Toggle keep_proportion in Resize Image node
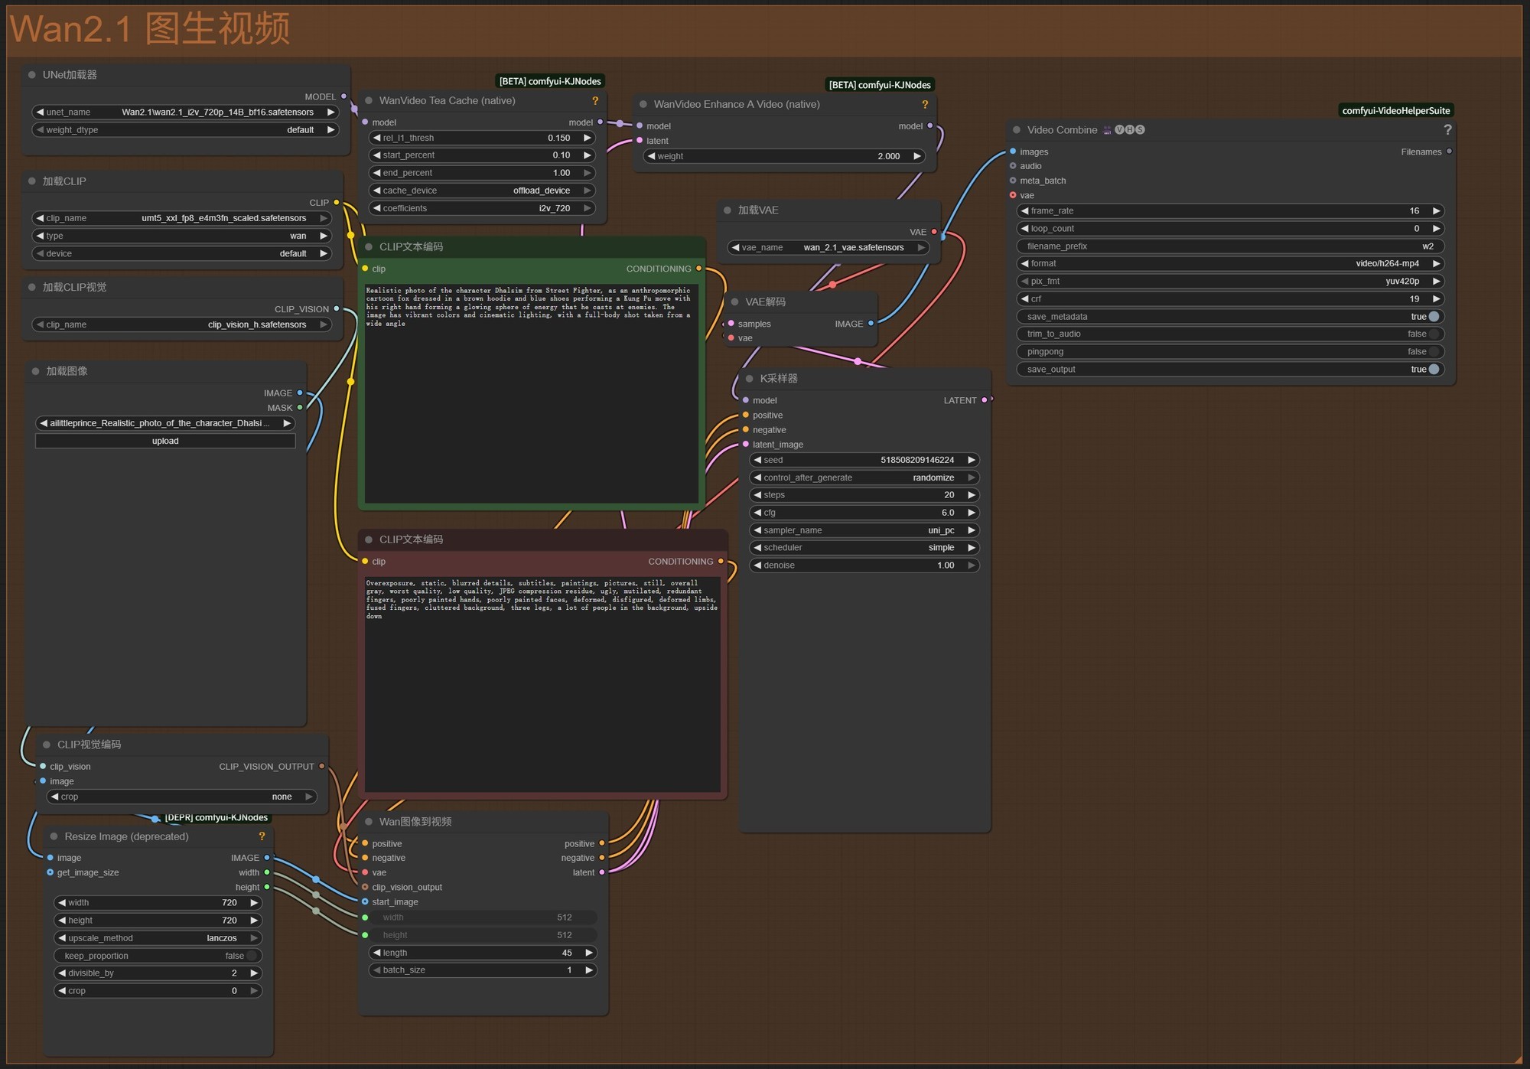 pyautogui.click(x=251, y=956)
